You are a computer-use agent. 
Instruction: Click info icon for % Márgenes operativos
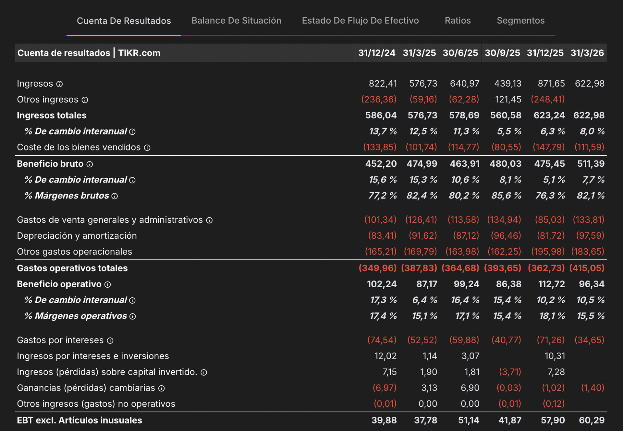point(132,316)
